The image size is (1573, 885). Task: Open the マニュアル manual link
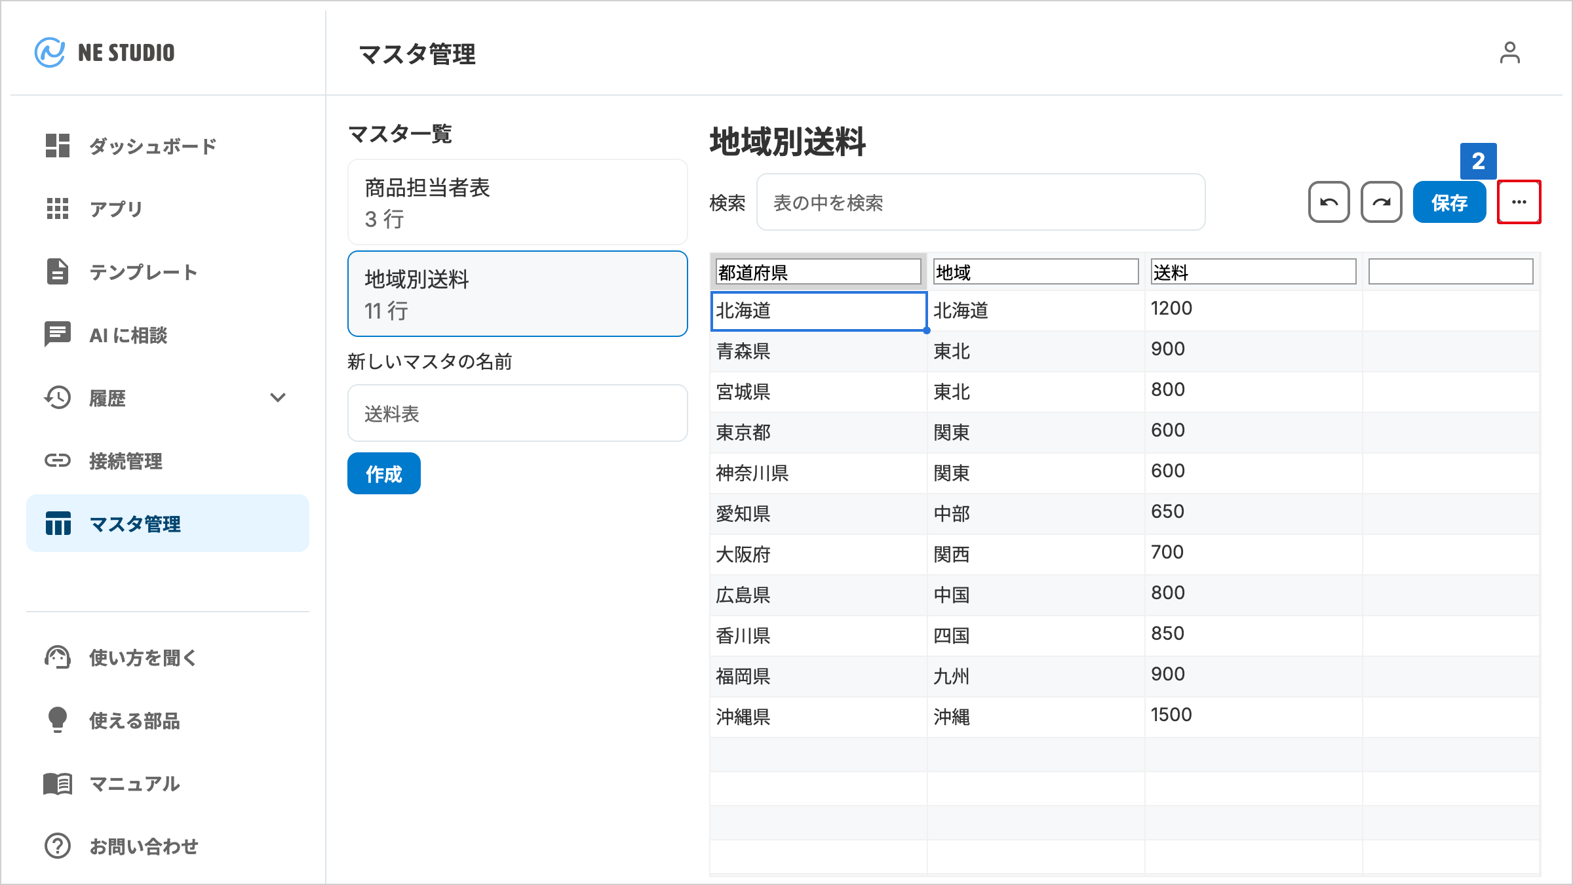point(167,783)
